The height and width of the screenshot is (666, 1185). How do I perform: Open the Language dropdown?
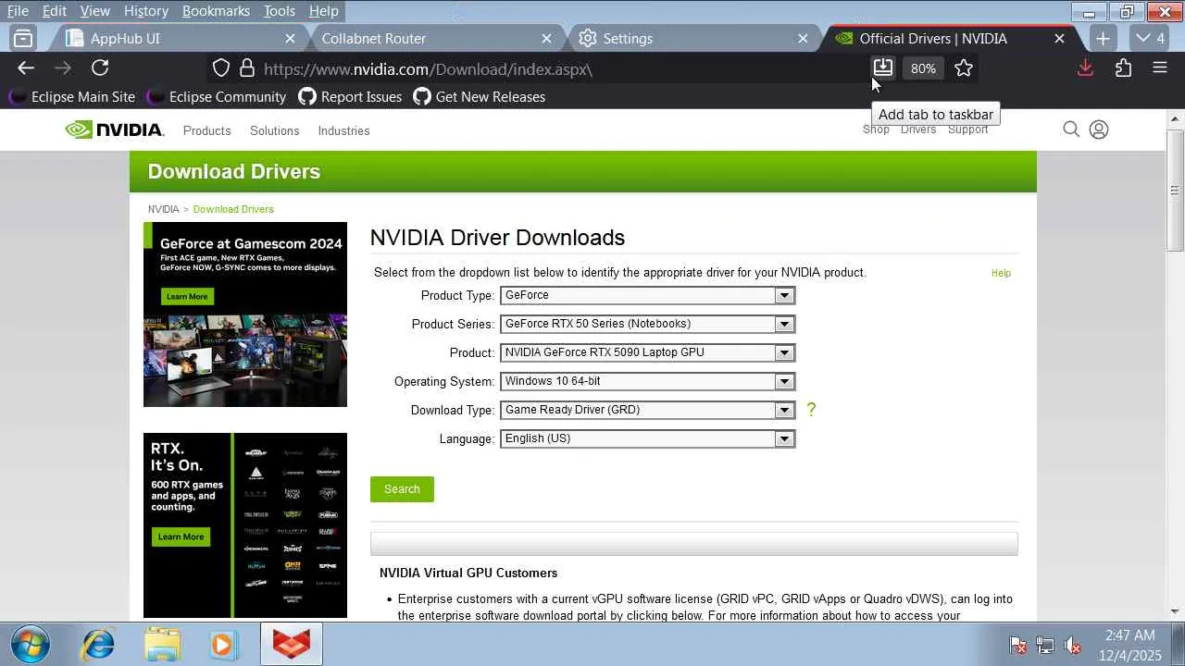(x=647, y=438)
